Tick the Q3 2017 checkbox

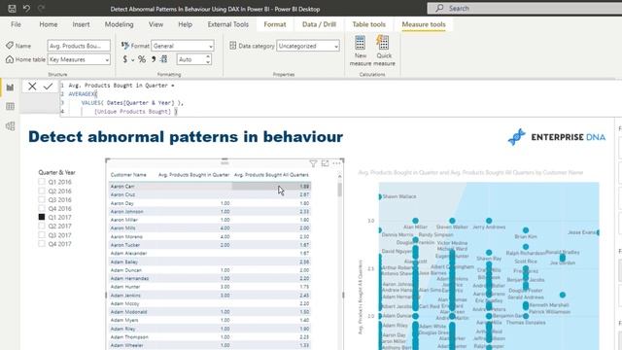pos(42,235)
